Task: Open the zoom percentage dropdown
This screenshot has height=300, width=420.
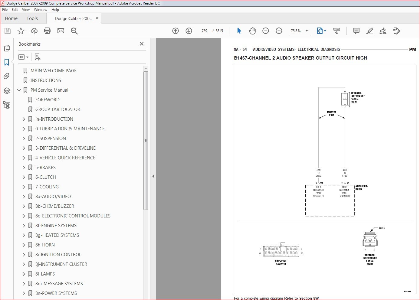Action: point(307,31)
